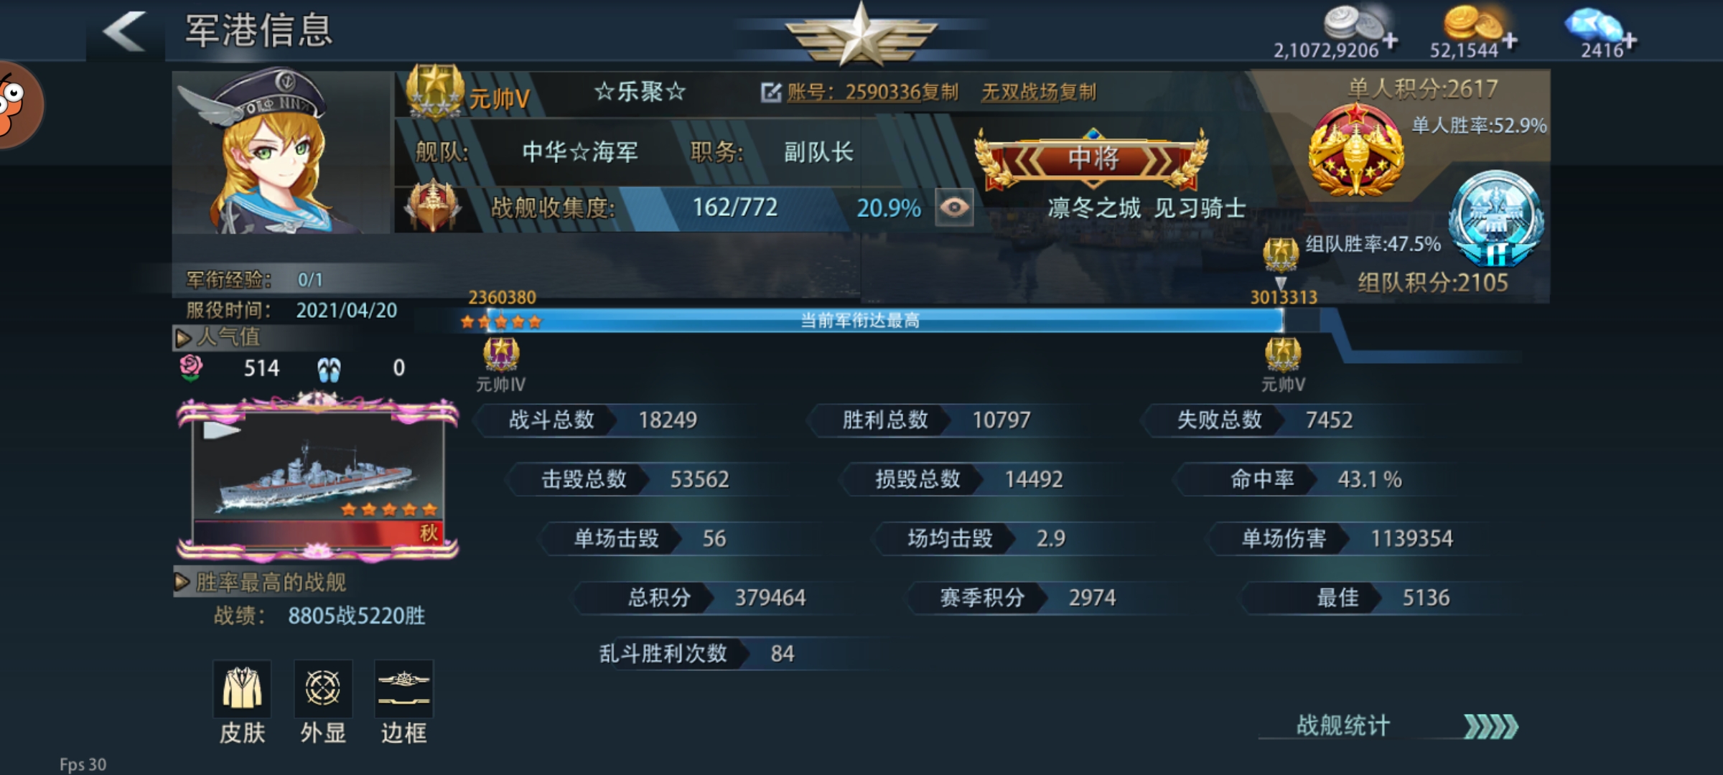
Task: Tap the rose popularity icon
Action: click(191, 368)
